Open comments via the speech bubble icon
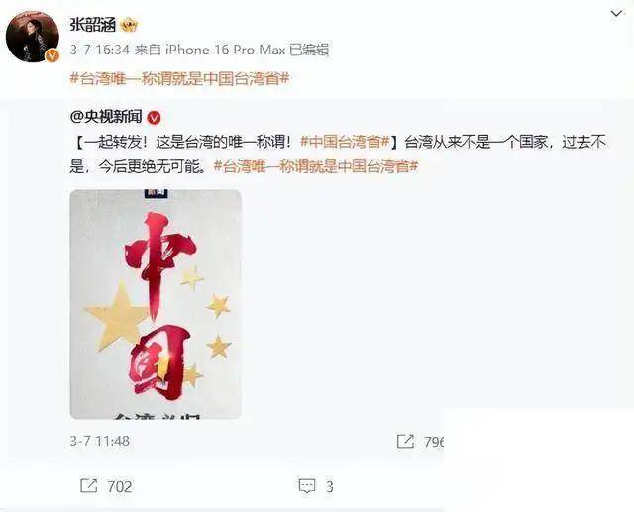The image size is (634, 512). (307, 486)
